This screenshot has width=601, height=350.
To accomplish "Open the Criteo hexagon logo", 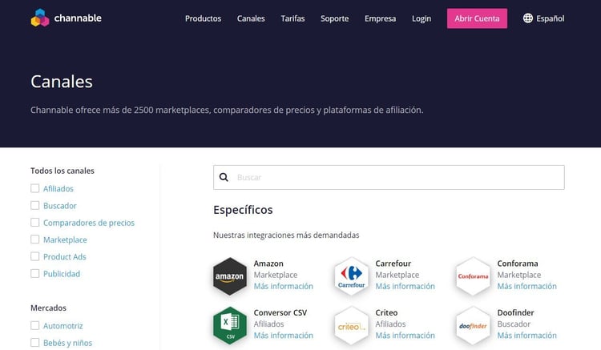I will [x=351, y=325].
